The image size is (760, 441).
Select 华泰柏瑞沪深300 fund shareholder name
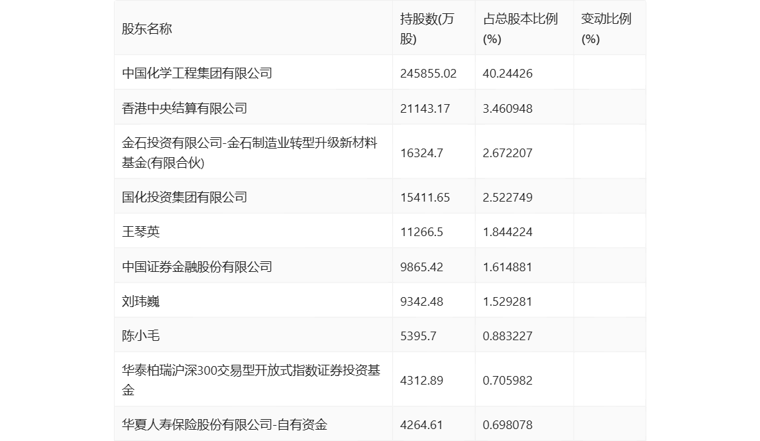(x=251, y=381)
